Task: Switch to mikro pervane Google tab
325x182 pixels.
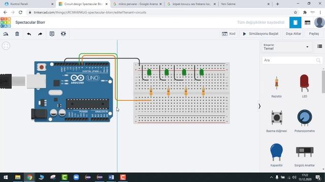Action: point(137,4)
